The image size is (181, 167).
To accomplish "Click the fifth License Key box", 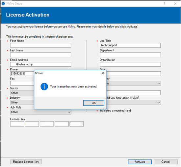I will (77, 124).
